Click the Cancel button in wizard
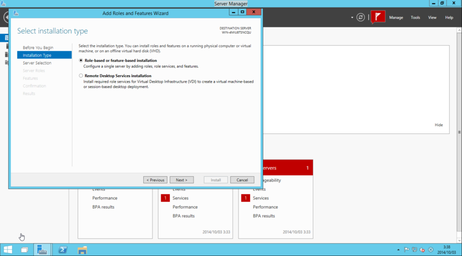This screenshot has height=256, width=462. pos(242,180)
